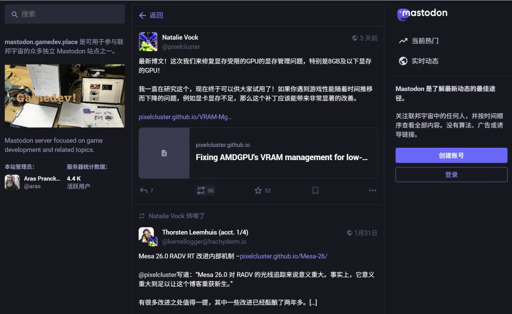Click globe icon beside 1月31日
The height and width of the screenshot is (314, 512).
click(349, 233)
